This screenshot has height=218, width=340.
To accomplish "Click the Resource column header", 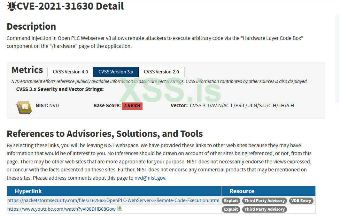I will tap(268, 191).
